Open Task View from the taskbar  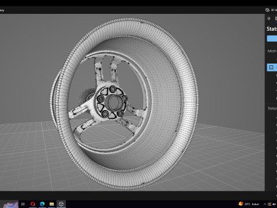tap(23, 204)
